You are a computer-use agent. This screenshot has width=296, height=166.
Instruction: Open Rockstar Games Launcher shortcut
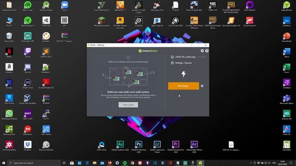tap(120, 22)
